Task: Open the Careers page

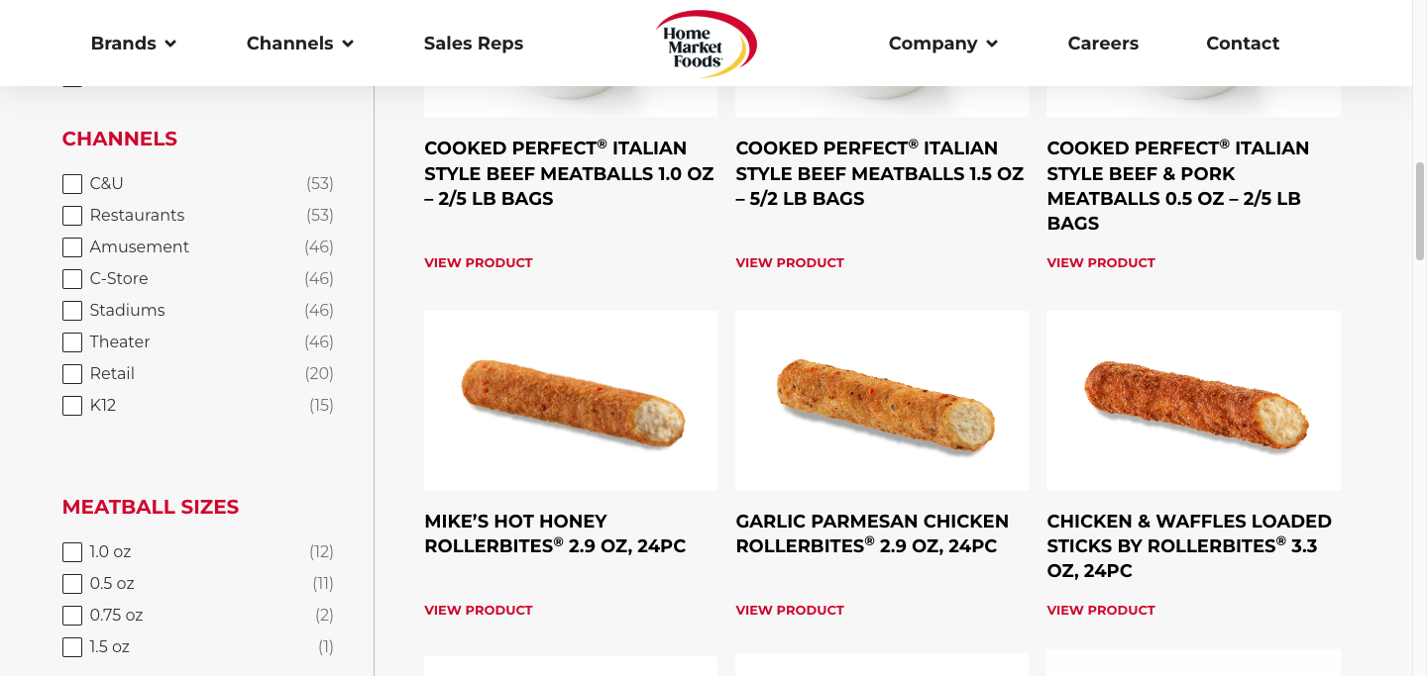Action: (x=1103, y=44)
